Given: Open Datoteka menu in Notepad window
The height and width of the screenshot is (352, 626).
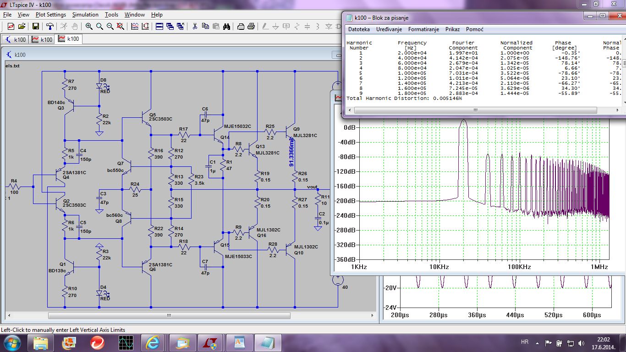Looking at the screenshot, I should point(359,29).
